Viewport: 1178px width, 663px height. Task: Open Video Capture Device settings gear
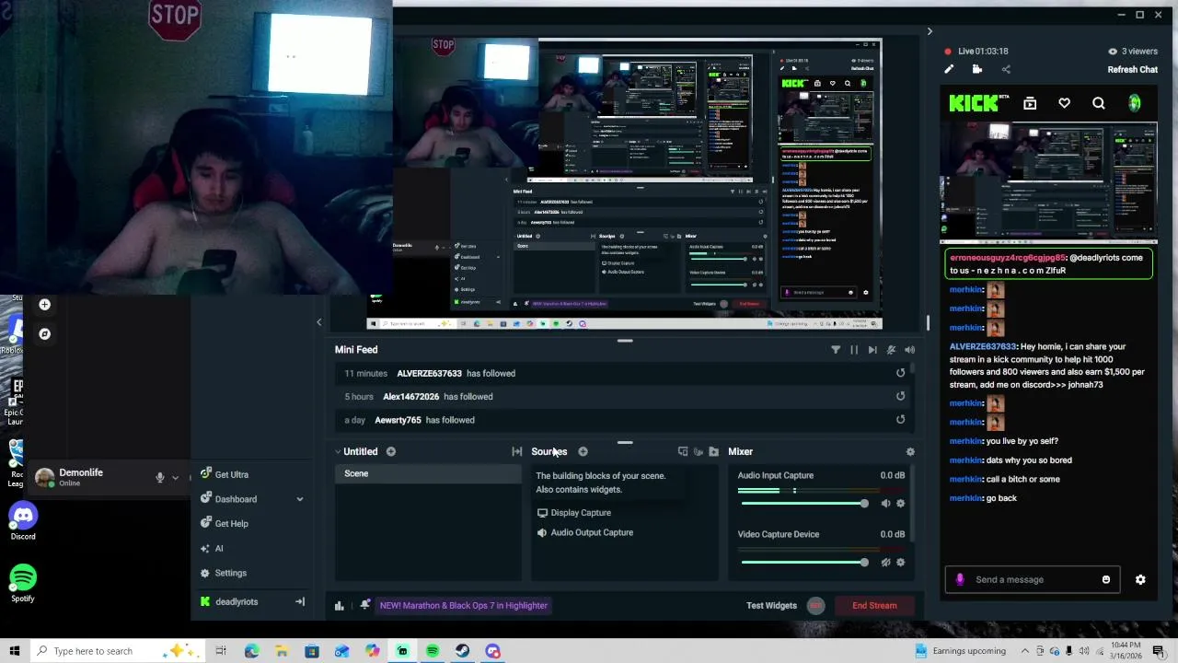coord(900,562)
